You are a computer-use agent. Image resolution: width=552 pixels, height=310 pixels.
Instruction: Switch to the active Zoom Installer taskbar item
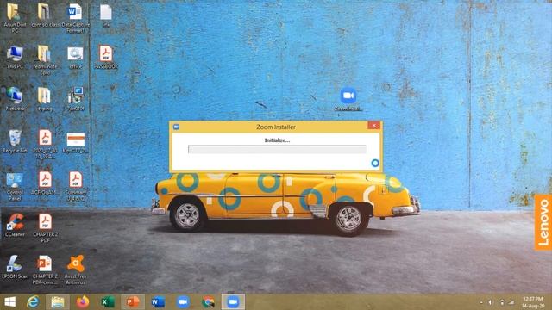coord(233,302)
